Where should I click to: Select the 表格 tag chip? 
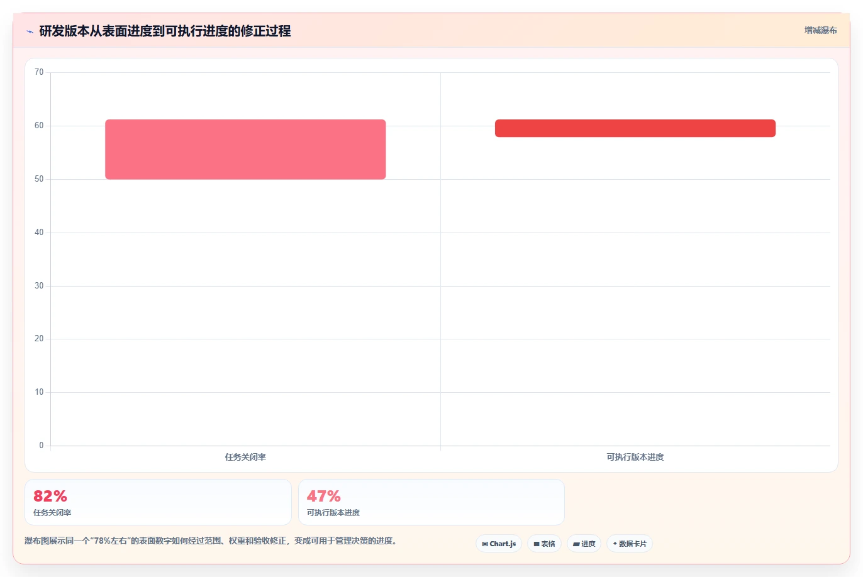click(544, 544)
